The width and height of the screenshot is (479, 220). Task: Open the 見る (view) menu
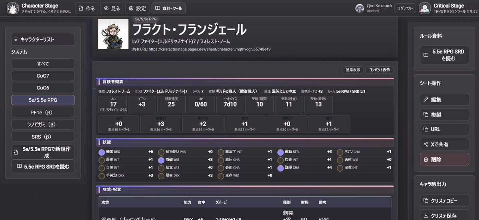point(112,8)
